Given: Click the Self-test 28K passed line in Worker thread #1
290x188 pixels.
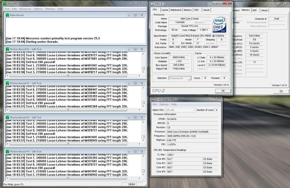Looking at the screenshot, I should 31,62.
